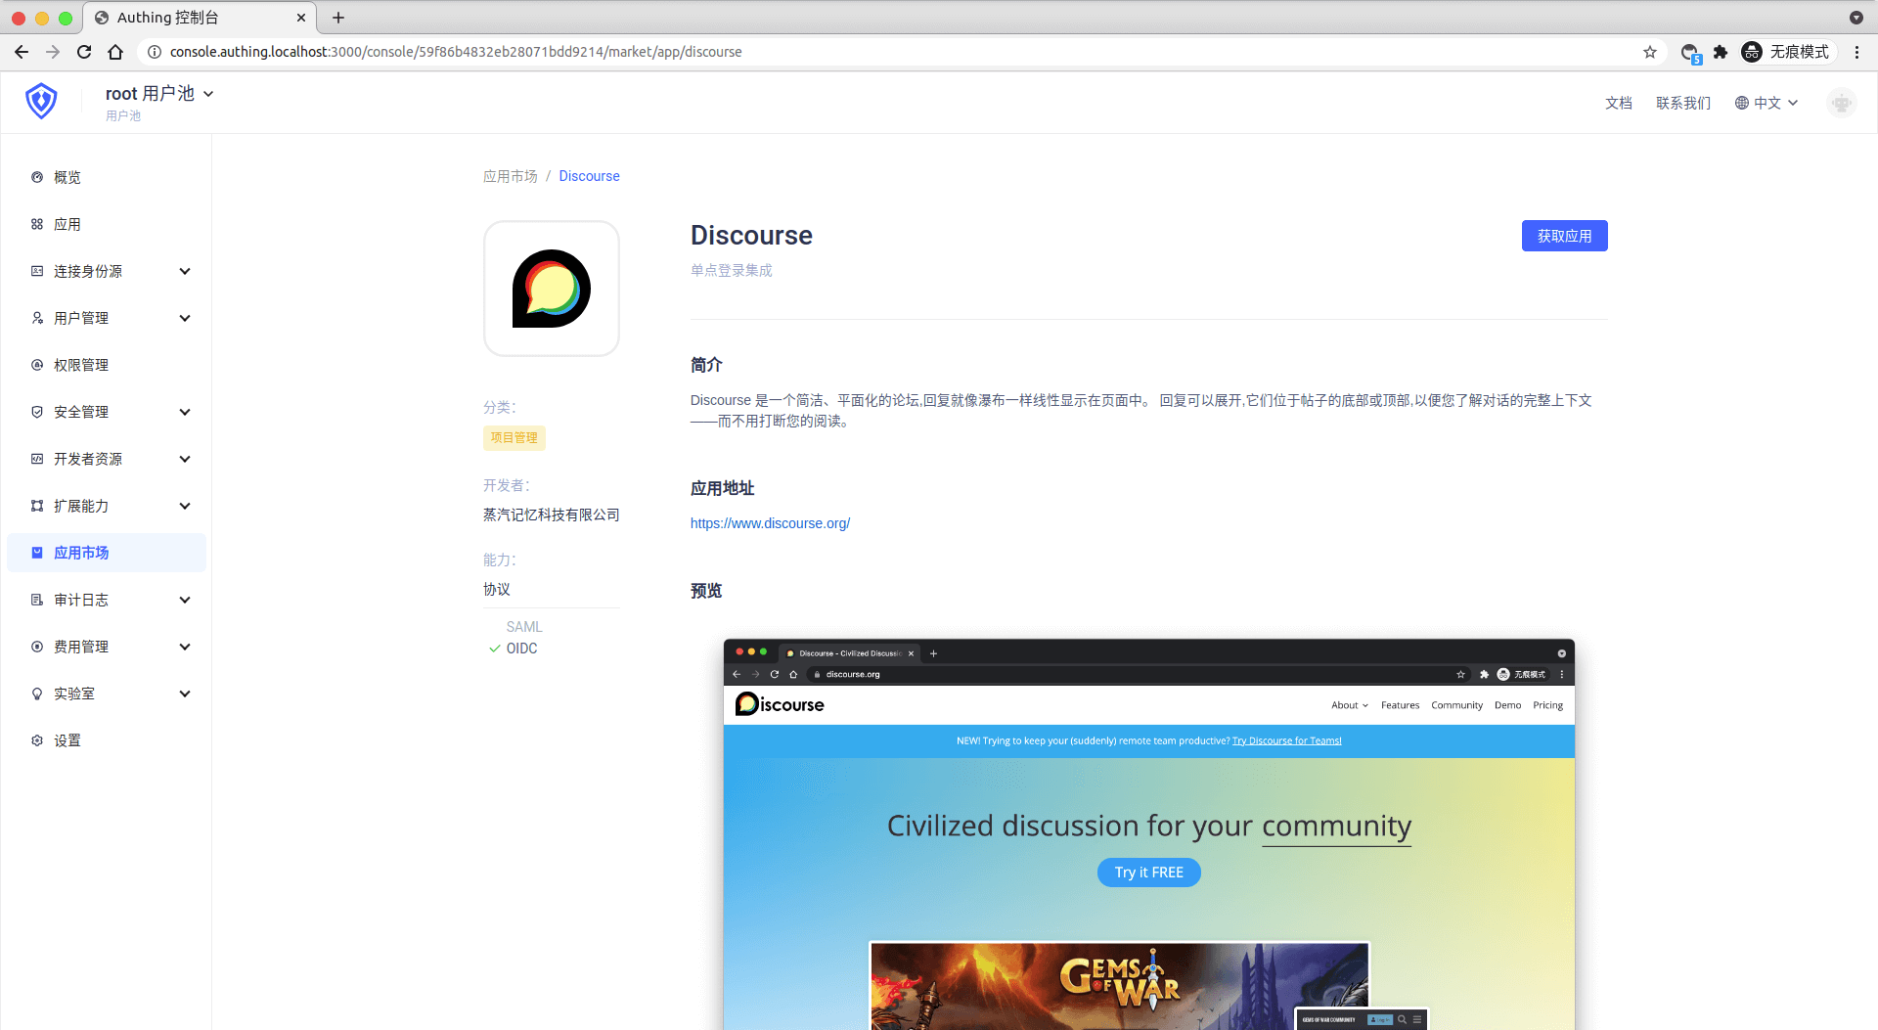Open 概览 in the sidebar
Viewport: 1878px width, 1030px height.
(67, 177)
